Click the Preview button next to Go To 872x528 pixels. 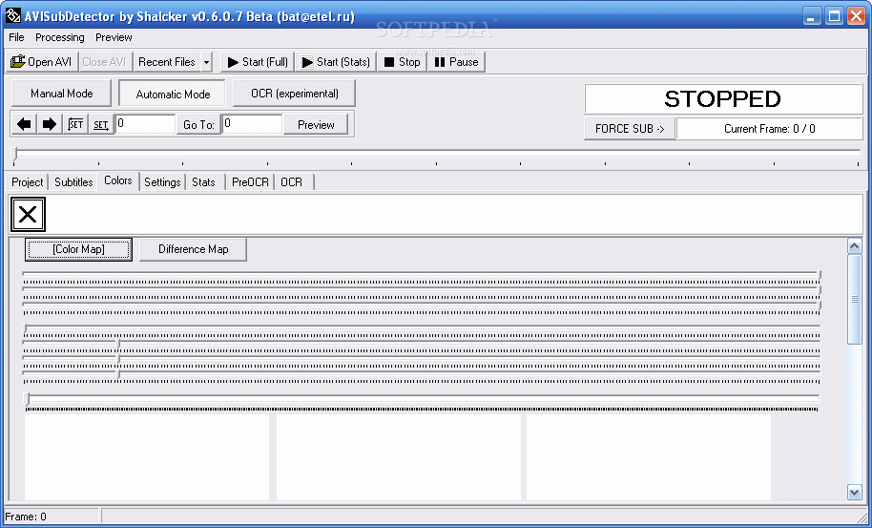click(316, 125)
